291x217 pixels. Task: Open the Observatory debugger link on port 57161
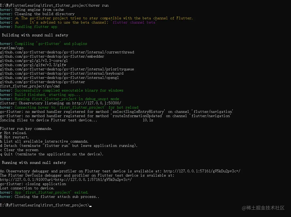tap(202, 171)
